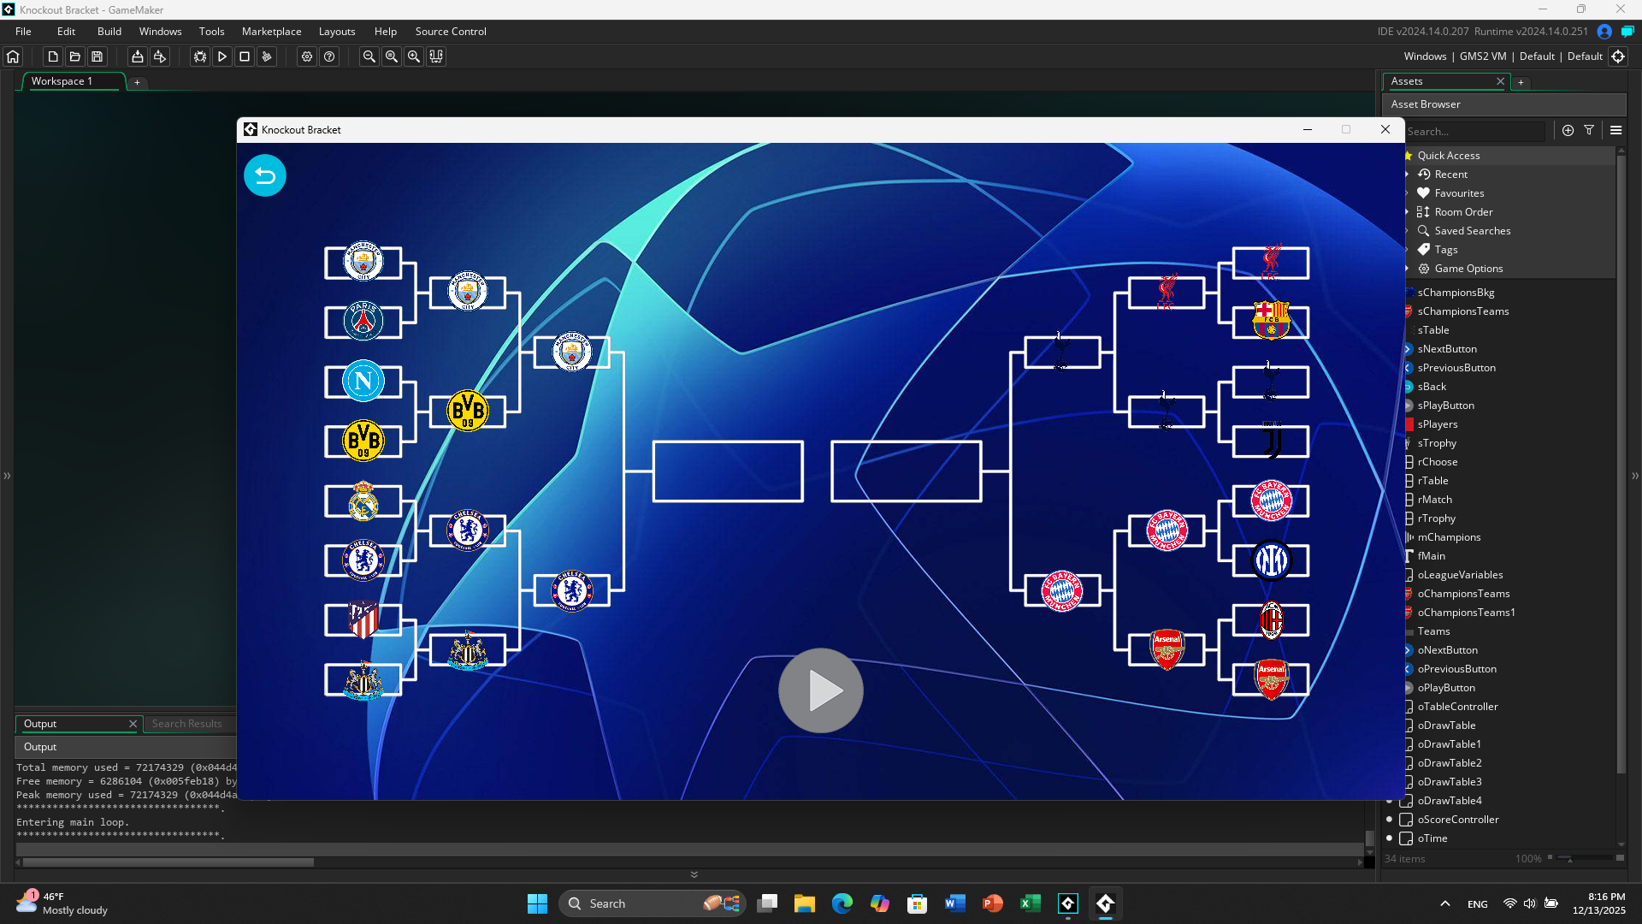1642x924 pixels.
Task: Open Game Options gear in toolbar
Action: (x=307, y=56)
